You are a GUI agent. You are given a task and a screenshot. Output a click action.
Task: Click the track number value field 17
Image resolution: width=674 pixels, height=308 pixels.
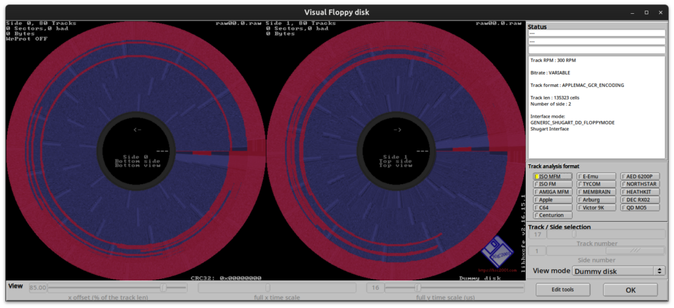pyautogui.click(x=537, y=234)
